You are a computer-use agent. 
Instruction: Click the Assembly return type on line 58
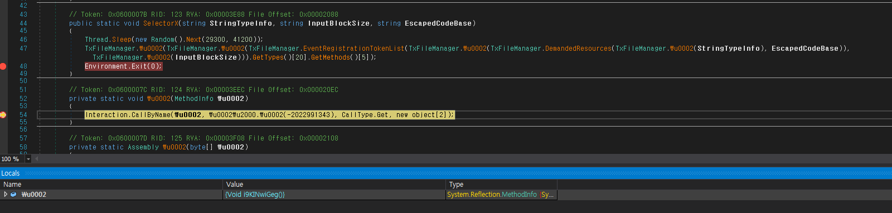tap(143, 147)
